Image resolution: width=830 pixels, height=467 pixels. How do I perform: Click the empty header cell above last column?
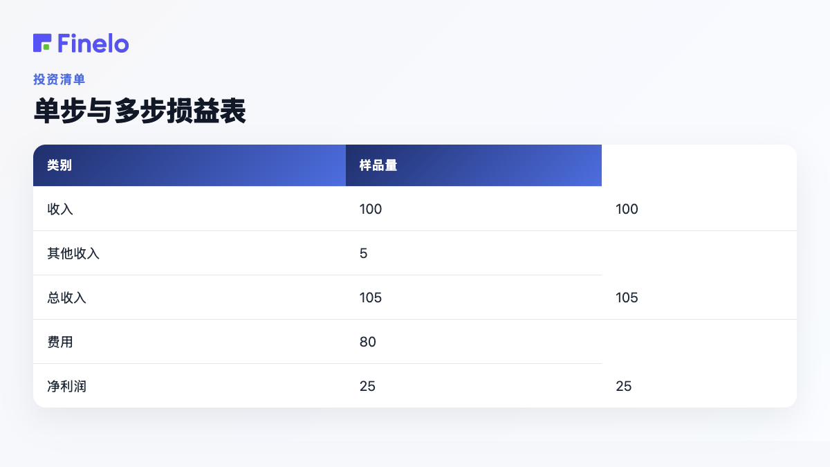coord(699,165)
